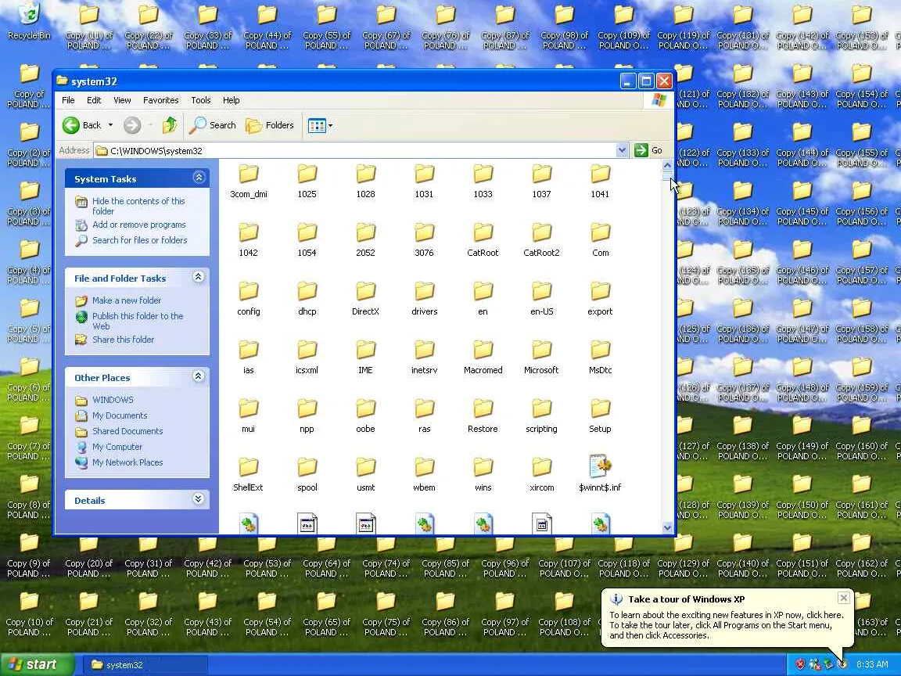Viewport: 901px width, 676px height.
Task: Open the Tools menu
Action: pos(200,100)
